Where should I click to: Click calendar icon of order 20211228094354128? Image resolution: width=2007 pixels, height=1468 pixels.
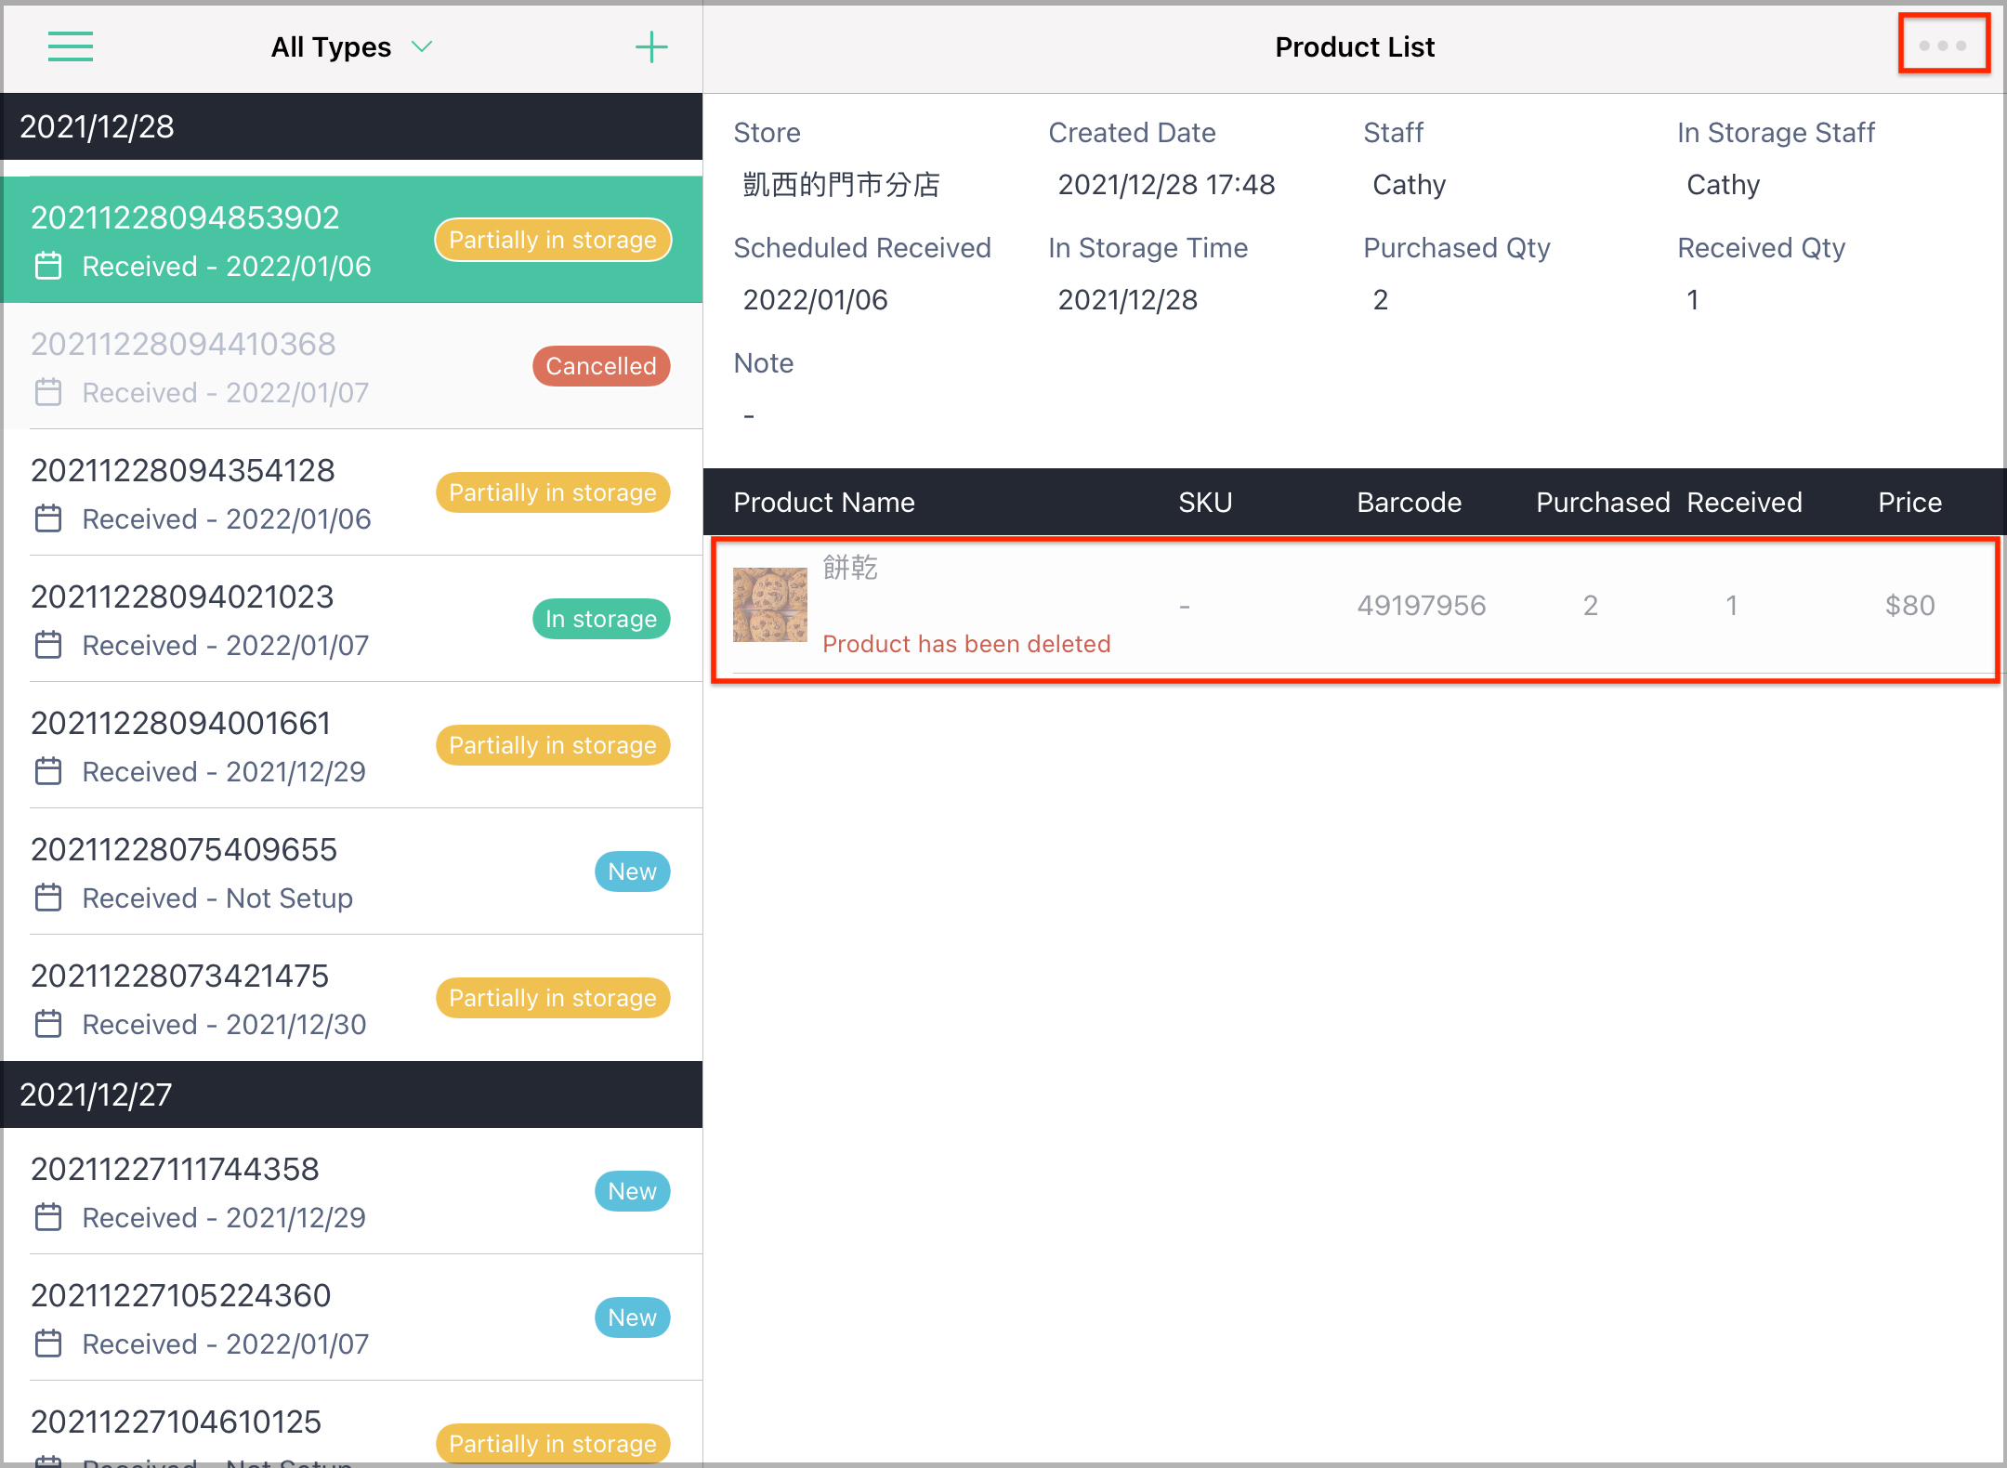[48, 519]
